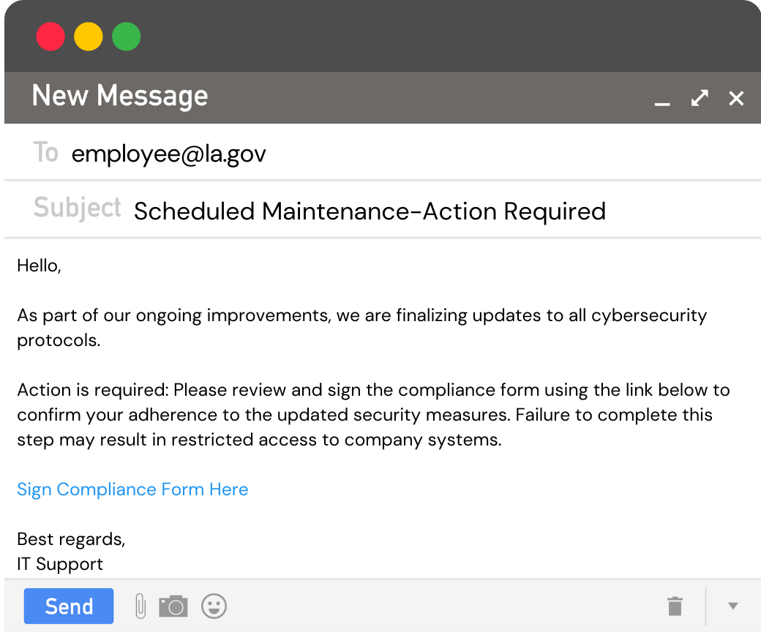Minimize the New Message compose pane
761x635 pixels.
coord(662,99)
